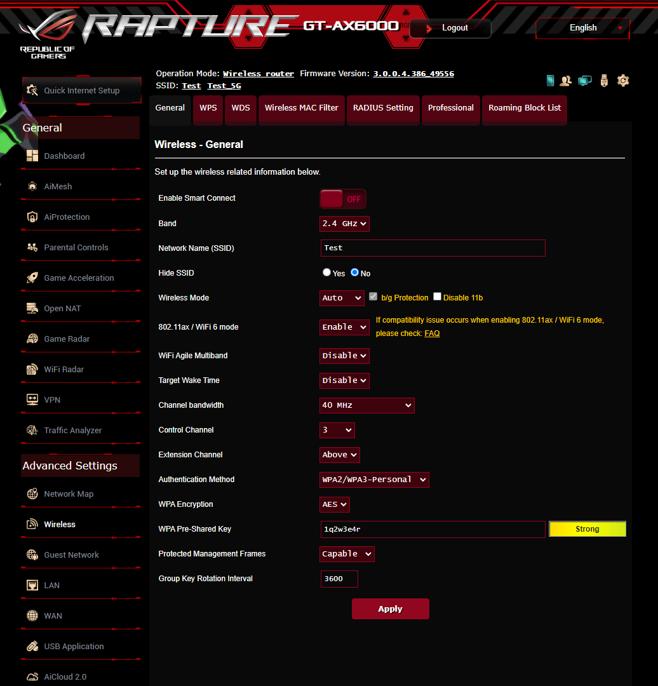Click WPA Pre-Shared Key input field
The width and height of the screenshot is (658, 686).
tap(433, 529)
